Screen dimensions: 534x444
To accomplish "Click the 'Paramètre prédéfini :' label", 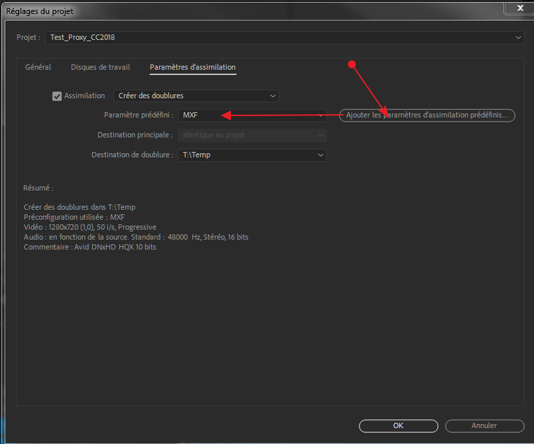I will point(139,115).
